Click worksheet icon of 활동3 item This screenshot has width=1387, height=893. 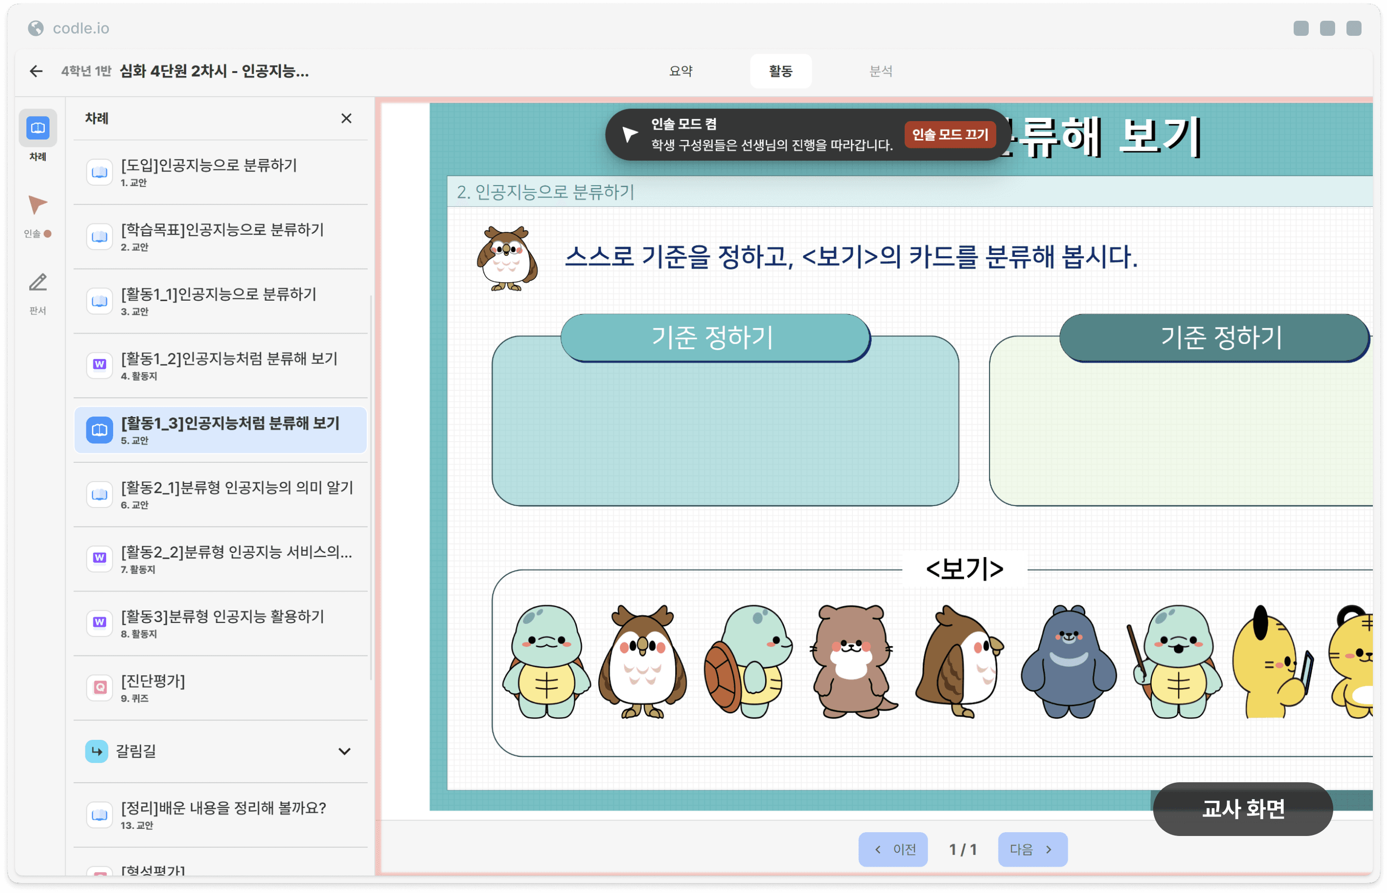99,622
